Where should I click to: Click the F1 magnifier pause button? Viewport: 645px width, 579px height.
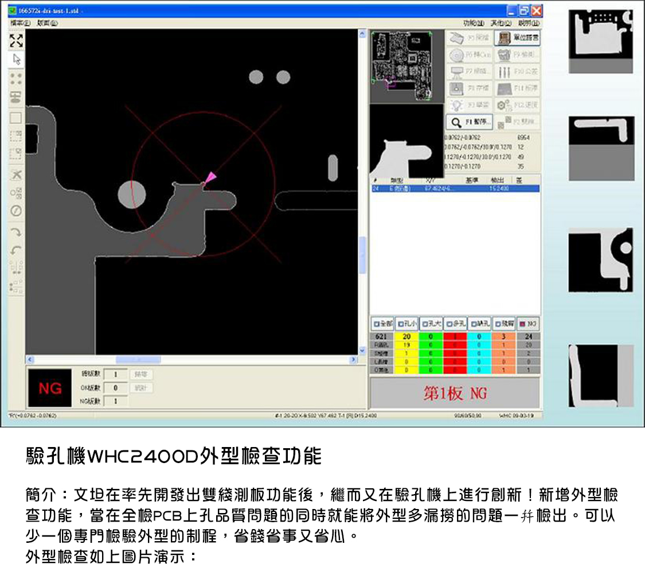point(470,122)
